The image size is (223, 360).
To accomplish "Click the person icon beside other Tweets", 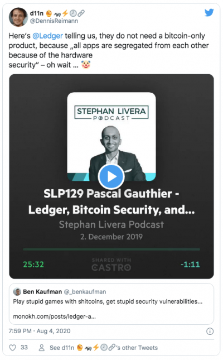I will click(41, 348).
